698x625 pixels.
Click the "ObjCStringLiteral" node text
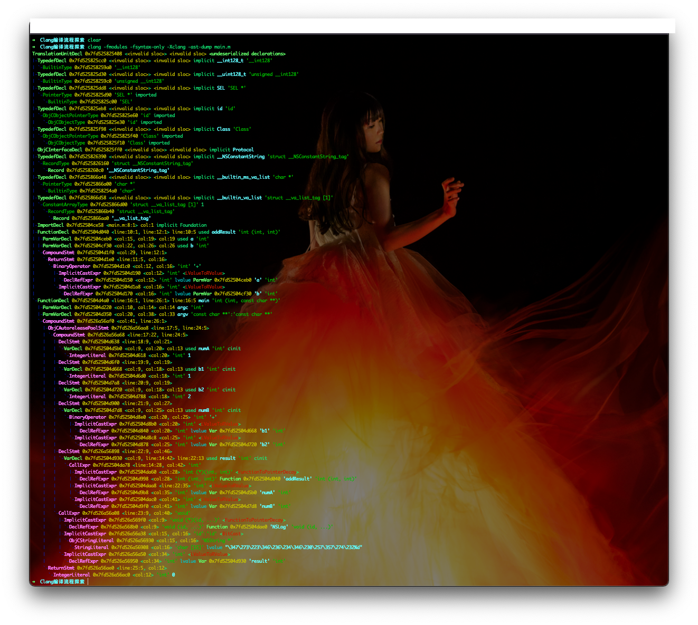(91, 541)
